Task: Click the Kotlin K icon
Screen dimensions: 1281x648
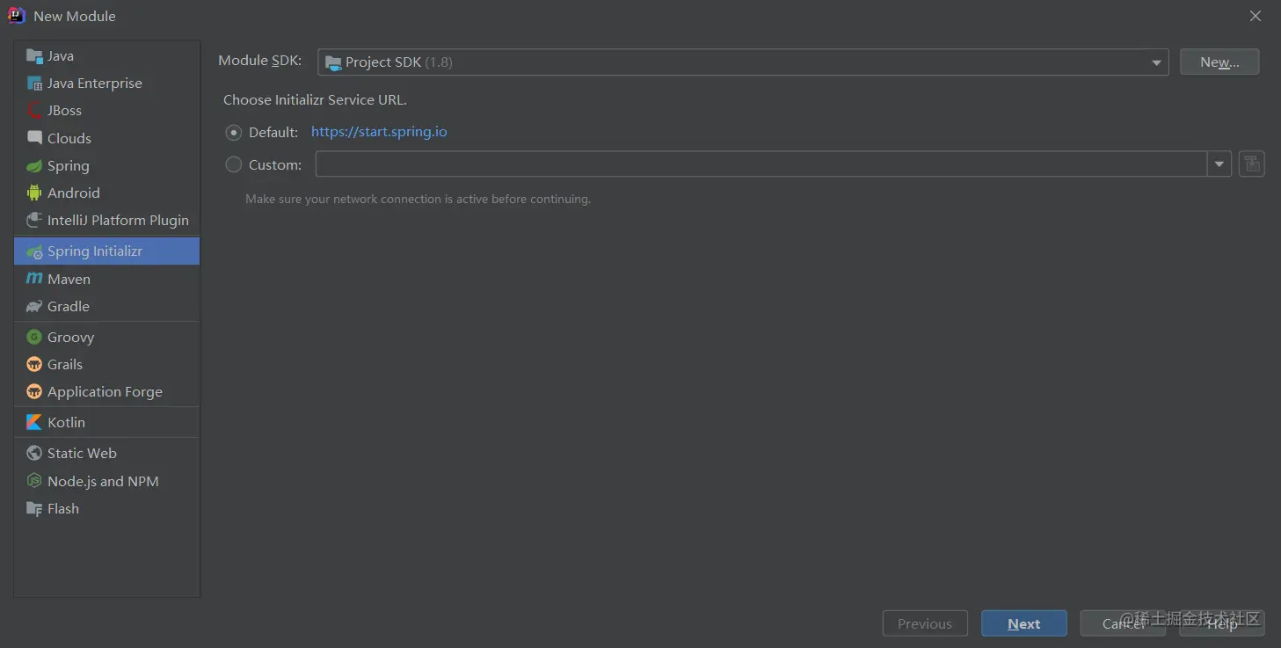Action: coord(34,422)
